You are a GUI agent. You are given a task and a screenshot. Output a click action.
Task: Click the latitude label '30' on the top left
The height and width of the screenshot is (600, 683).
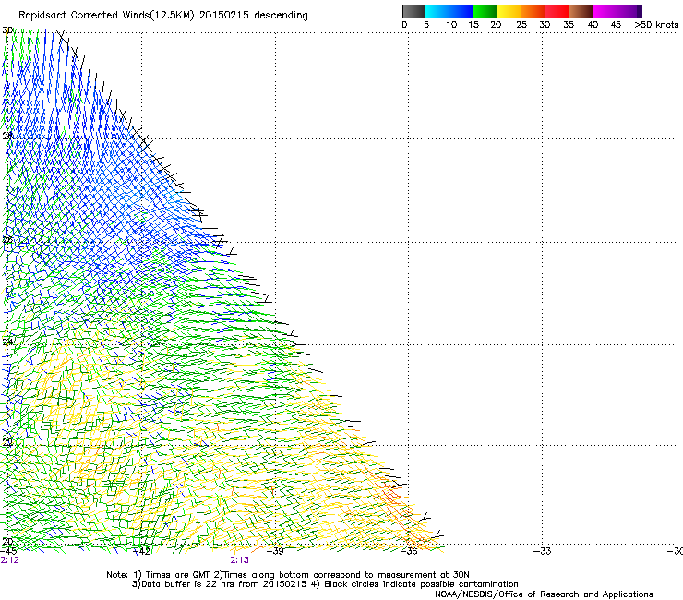click(7, 30)
